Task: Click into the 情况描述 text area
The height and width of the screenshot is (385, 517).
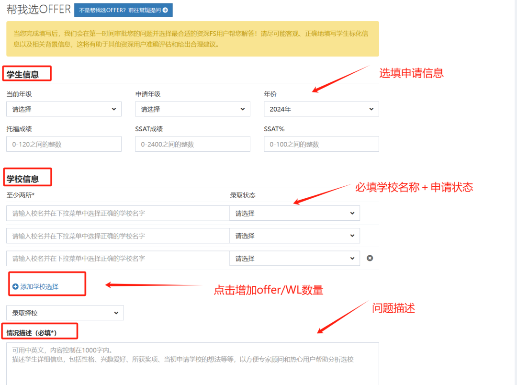Action: [x=192, y=363]
